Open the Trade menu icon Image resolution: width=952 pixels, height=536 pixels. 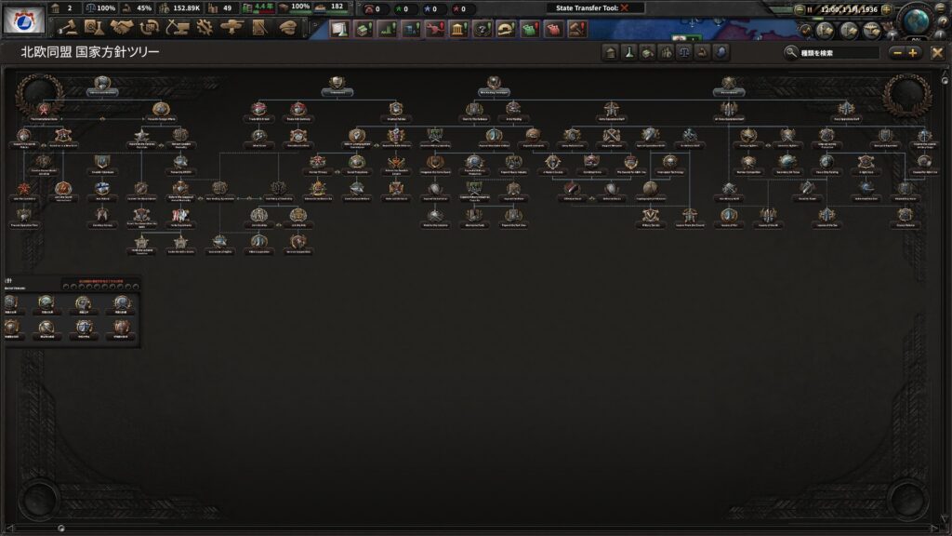click(x=150, y=28)
